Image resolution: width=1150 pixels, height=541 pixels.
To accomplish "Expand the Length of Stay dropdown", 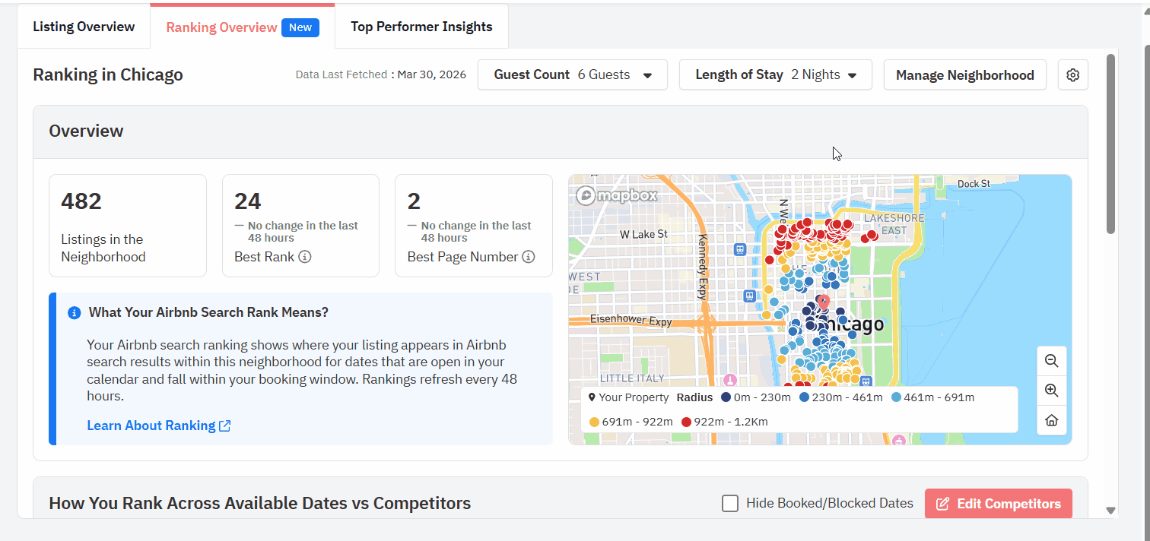I will click(775, 74).
